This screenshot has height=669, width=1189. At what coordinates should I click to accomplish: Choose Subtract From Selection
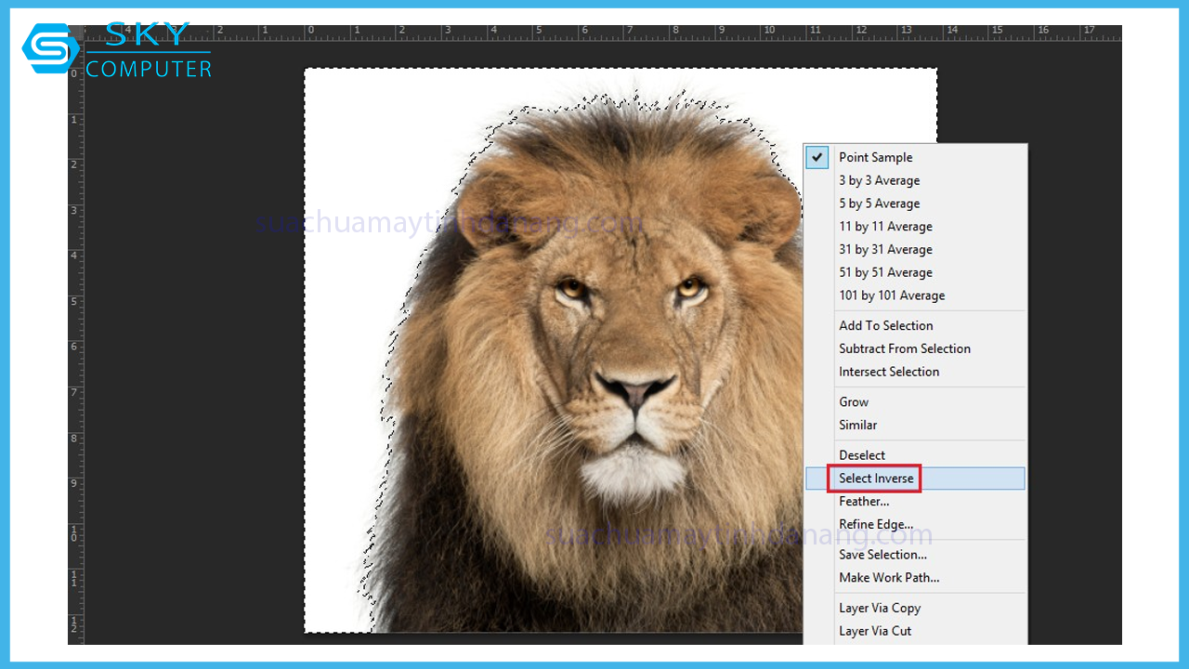point(904,348)
